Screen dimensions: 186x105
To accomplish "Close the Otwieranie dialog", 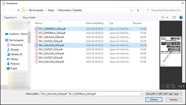I will click(x=182, y=3).
